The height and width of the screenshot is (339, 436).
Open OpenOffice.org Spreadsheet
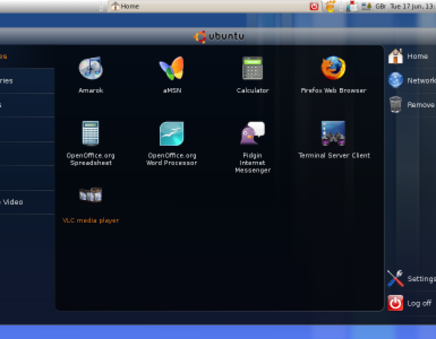click(91, 143)
